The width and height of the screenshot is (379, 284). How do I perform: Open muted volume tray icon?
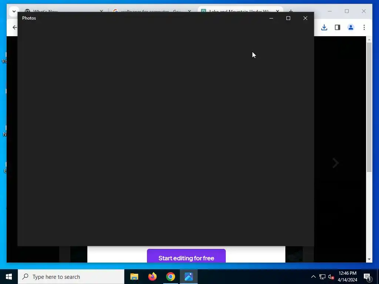[331, 277]
